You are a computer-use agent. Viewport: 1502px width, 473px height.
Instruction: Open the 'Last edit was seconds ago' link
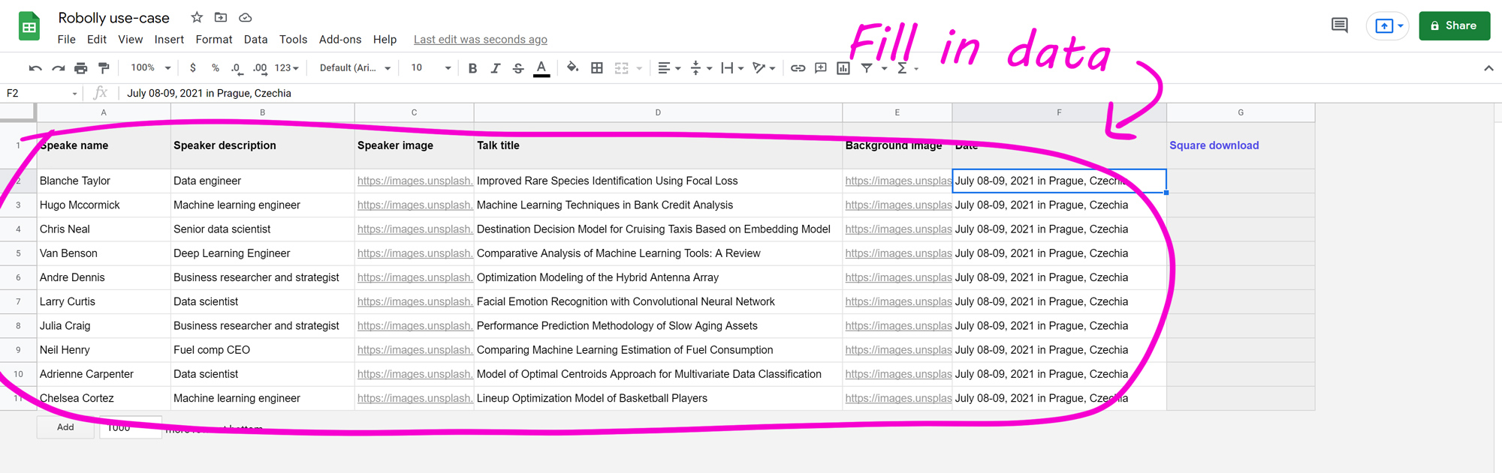[480, 40]
